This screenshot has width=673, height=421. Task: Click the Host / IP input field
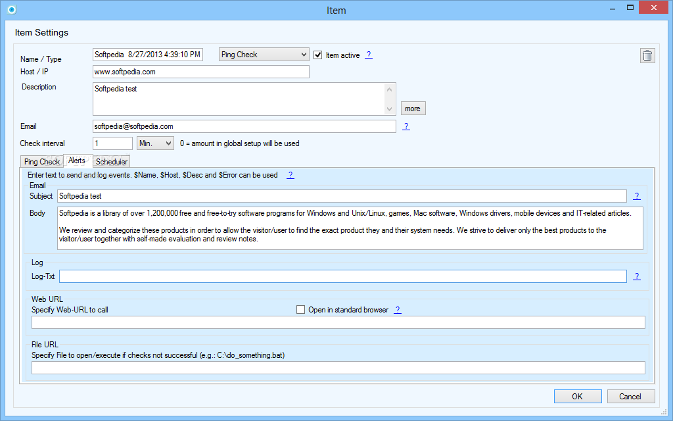201,72
